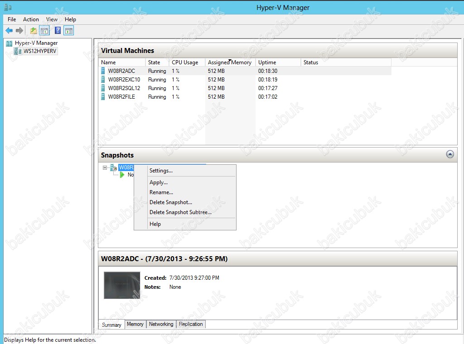This screenshot has width=464, height=344.
Task: Click the Virtual Machines pane heading
Action: [x=127, y=51]
